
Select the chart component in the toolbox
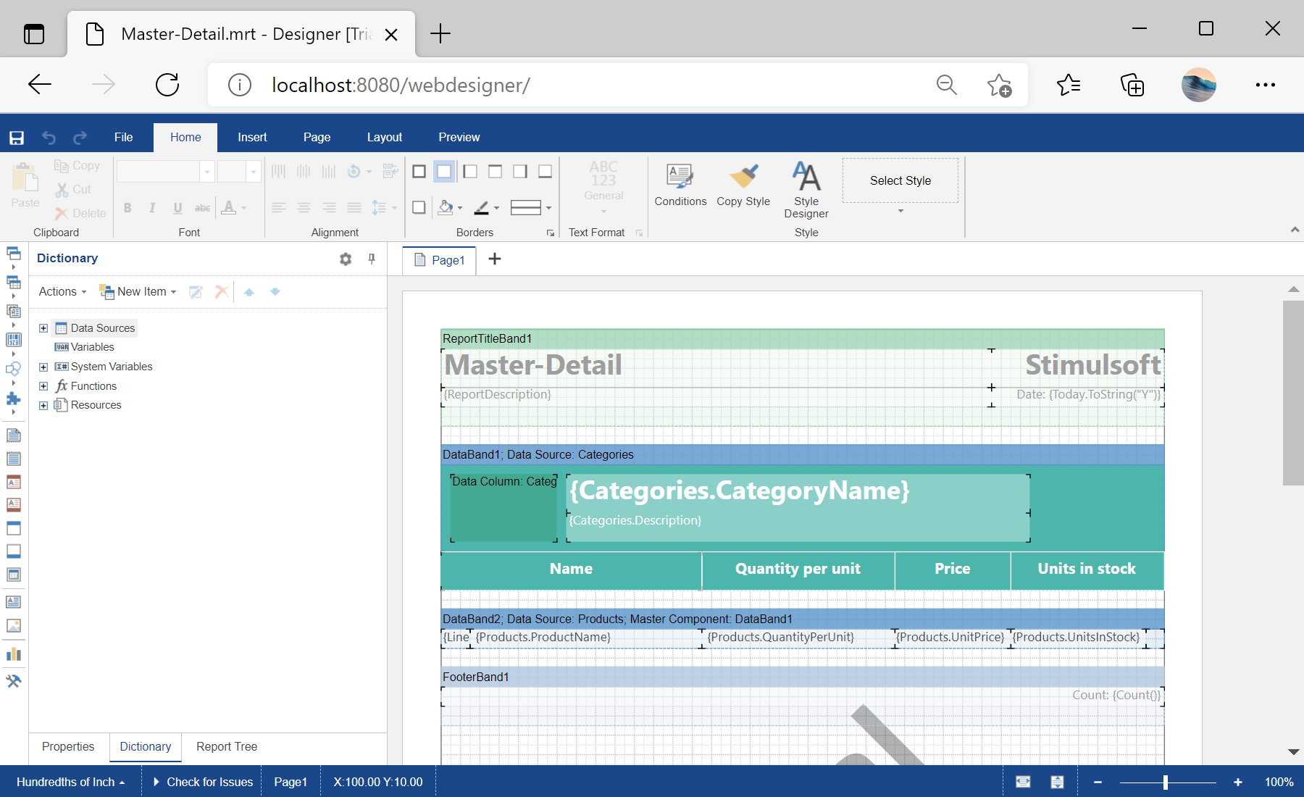click(x=13, y=654)
